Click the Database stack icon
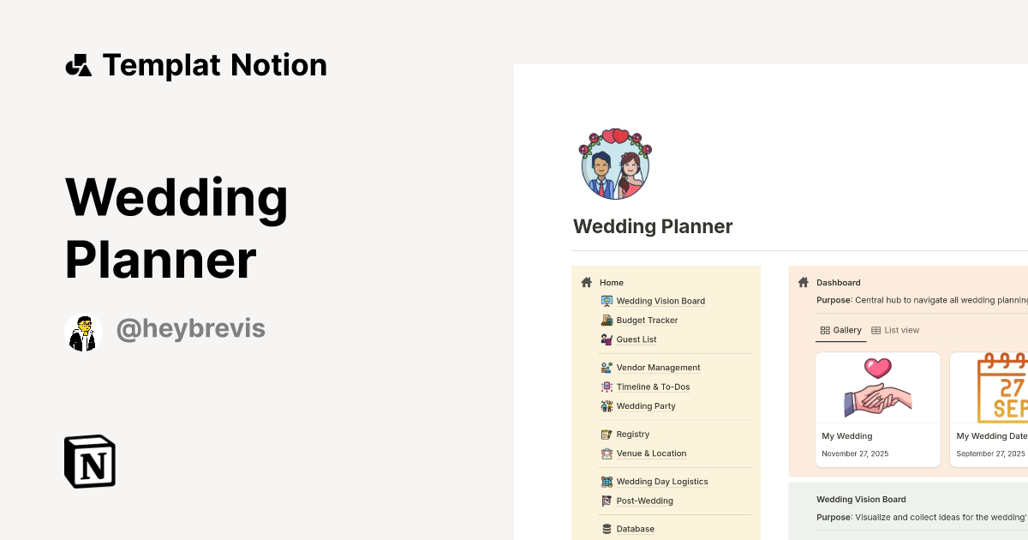 (x=607, y=528)
